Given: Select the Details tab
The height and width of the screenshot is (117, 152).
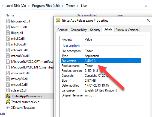Looking at the screenshot, I should click(x=108, y=29).
